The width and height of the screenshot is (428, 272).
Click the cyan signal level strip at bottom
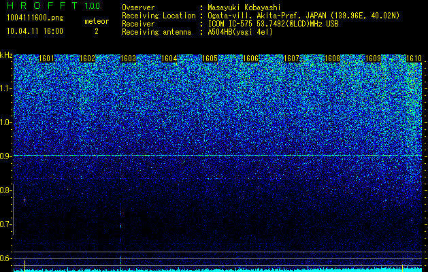pyautogui.click(x=218, y=270)
